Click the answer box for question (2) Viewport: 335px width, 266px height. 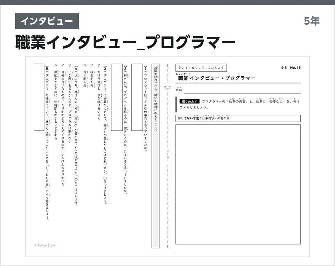(x=116, y=97)
